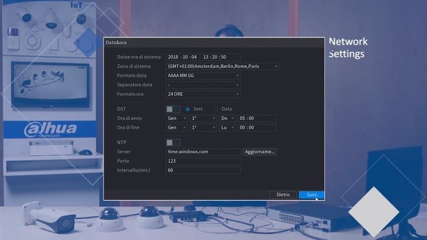Image resolution: width=427 pixels, height=240 pixels.
Task: Toggle the NTP switch
Action: point(173,142)
